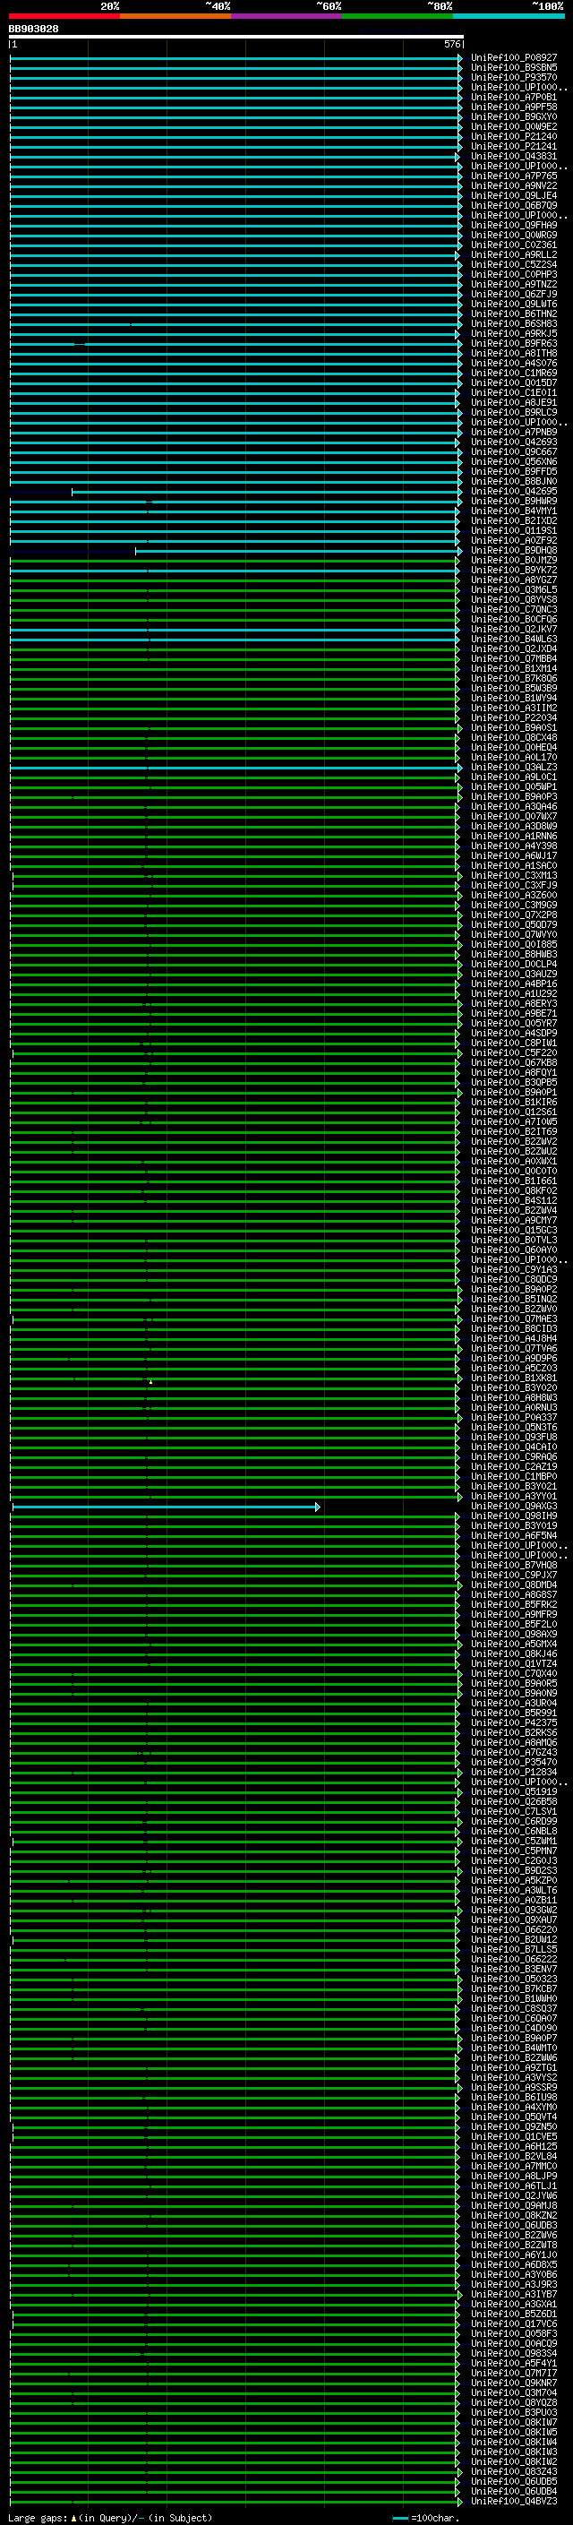
Task: Select hit label UniRef100_C1MBP0
Action: click(x=513, y=1476)
